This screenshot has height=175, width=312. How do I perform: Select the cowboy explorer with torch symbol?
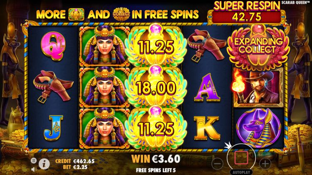(258, 87)
